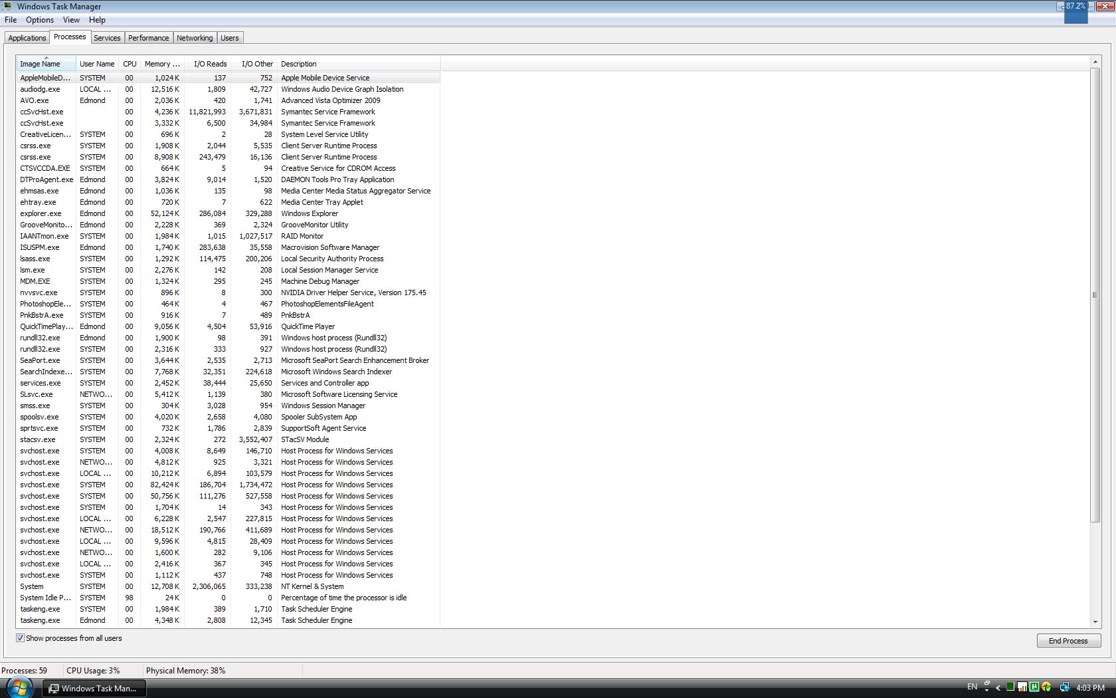Open the network connection tray icon
Screen dimensions: 1116x698
[x=1064, y=687]
